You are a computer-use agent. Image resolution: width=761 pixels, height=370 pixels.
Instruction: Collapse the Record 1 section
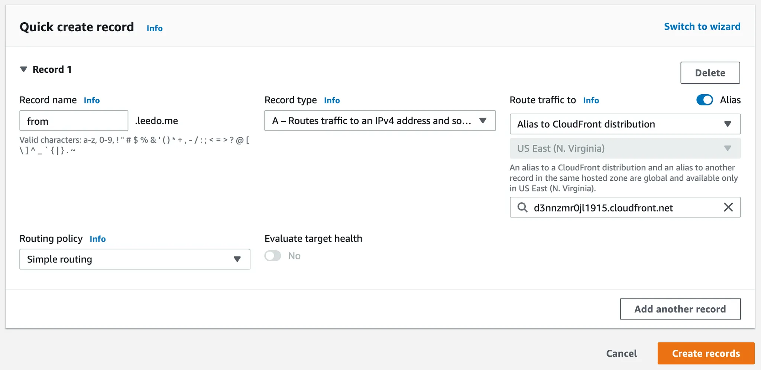(x=24, y=69)
